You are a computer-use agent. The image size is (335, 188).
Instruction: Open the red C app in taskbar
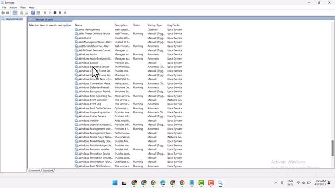[211, 183]
